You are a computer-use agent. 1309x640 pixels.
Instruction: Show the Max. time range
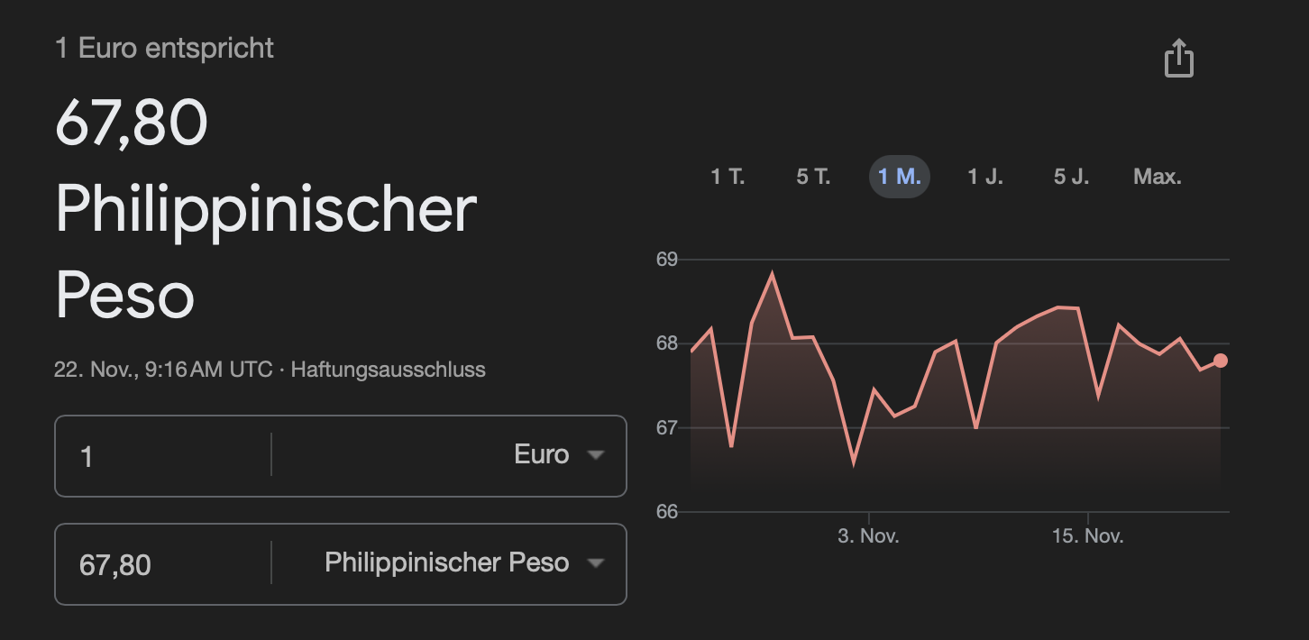click(1157, 177)
